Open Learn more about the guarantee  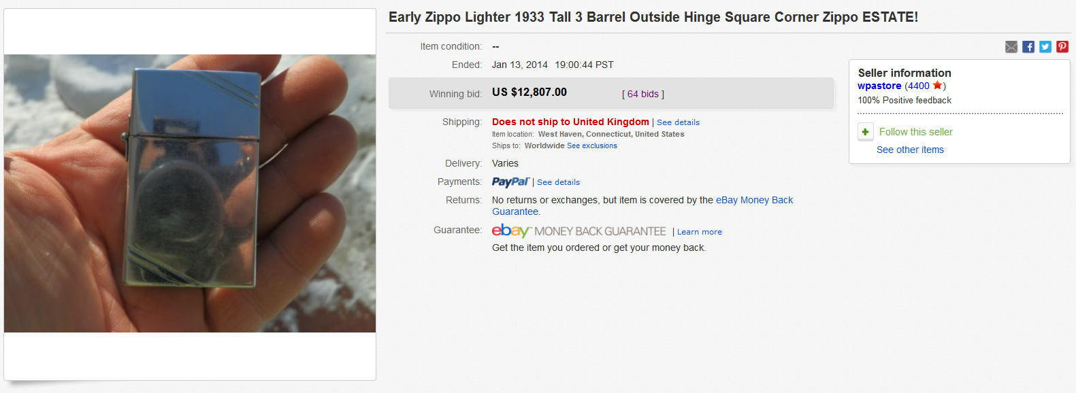pos(699,231)
